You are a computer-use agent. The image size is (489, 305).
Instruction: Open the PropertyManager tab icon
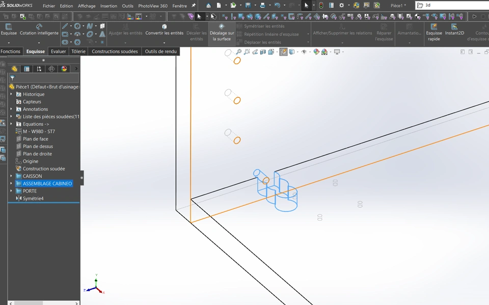(x=27, y=69)
